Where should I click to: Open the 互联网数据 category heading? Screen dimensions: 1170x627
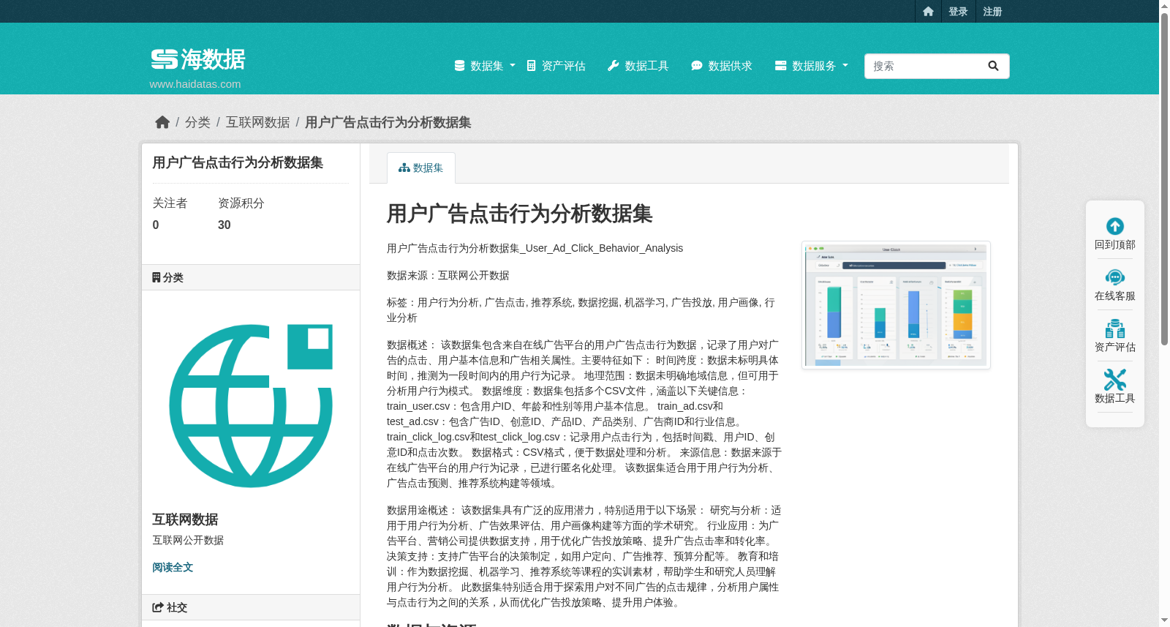185,519
